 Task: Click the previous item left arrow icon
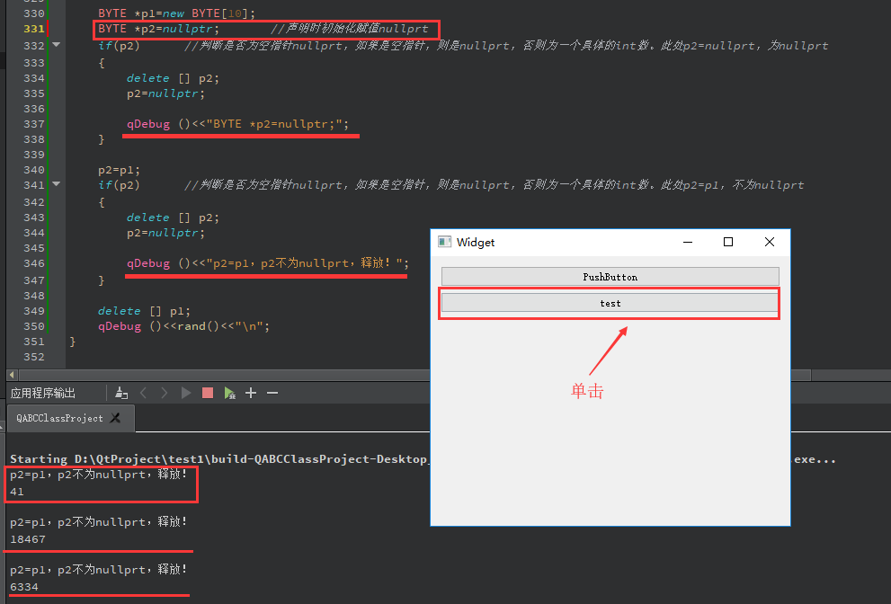coord(143,393)
